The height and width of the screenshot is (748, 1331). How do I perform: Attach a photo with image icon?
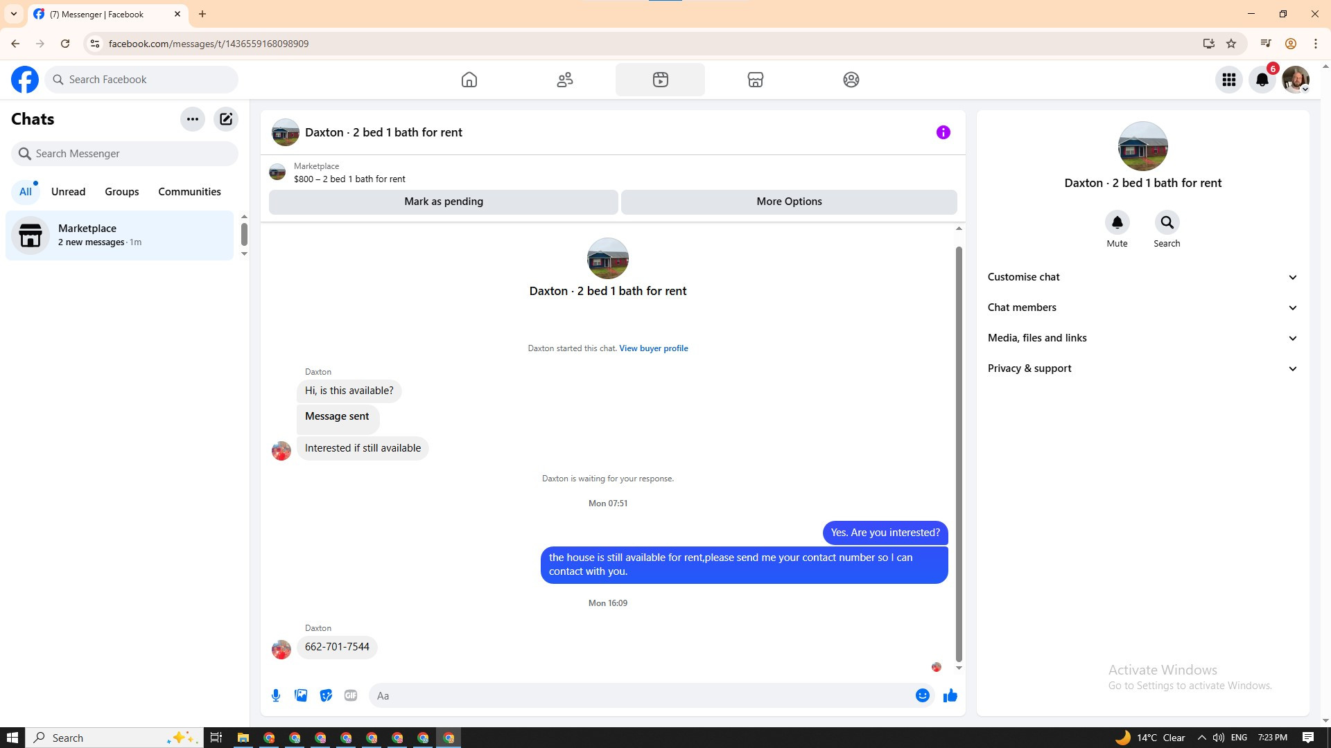[x=301, y=695]
